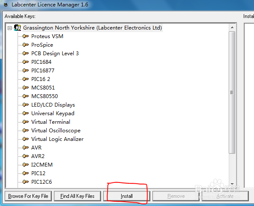Click Browse For Key File button
Screen dimensions: 254x206
tap(28, 196)
